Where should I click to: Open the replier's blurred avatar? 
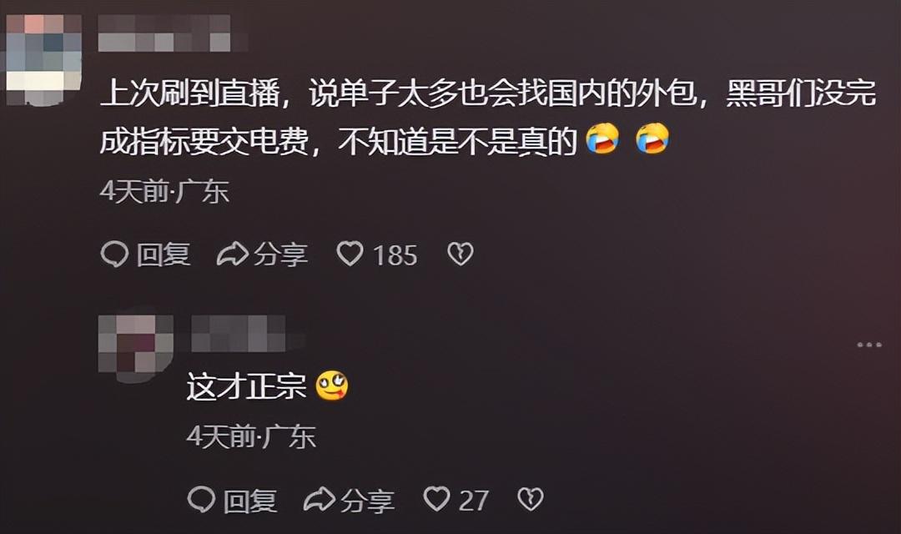click(136, 348)
